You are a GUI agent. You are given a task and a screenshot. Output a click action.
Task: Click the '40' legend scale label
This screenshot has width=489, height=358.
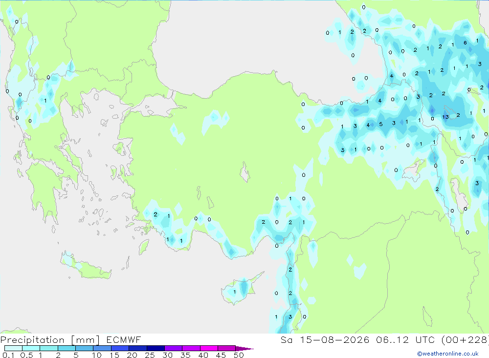pos(203,355)
